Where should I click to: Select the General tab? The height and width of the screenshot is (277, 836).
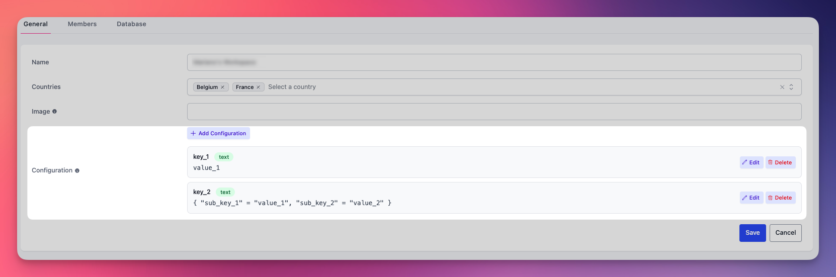point(36,24)
